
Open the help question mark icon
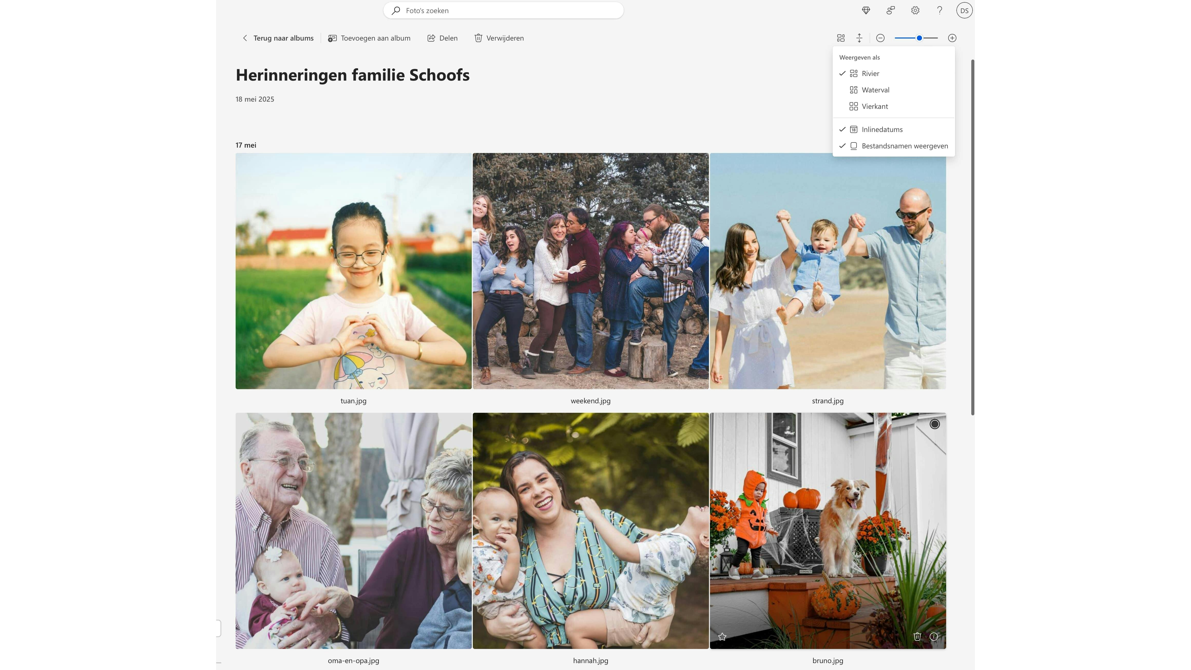(939, 10)
